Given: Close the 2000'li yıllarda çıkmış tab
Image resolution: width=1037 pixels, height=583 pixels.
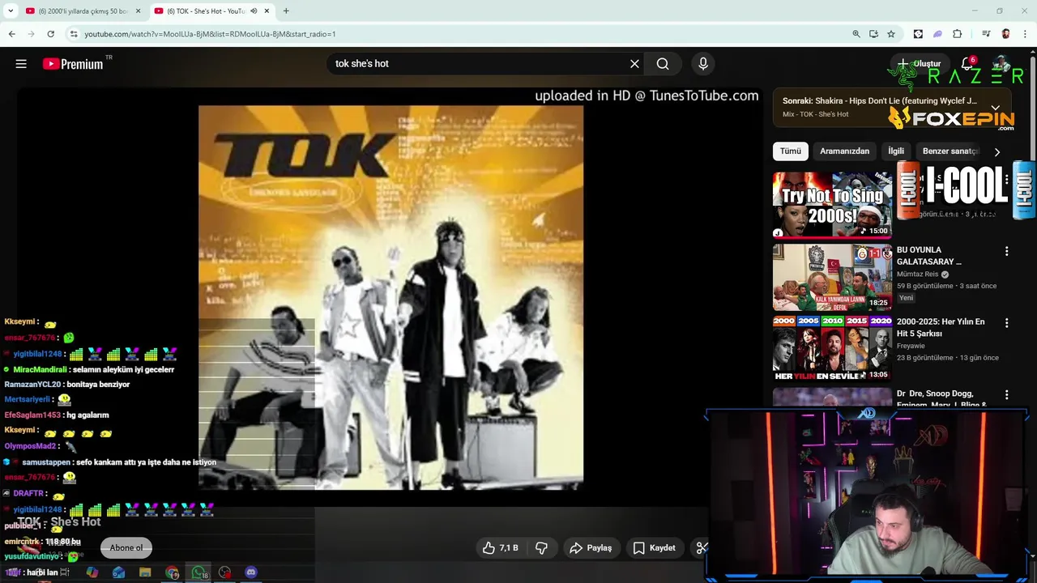Looking at the screenshot, I should (x=138, y=11).
